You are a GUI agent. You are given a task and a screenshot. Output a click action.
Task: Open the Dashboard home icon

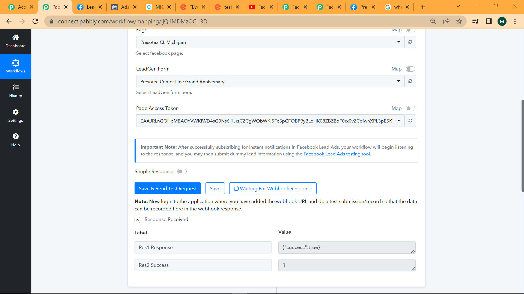(16, 37)
